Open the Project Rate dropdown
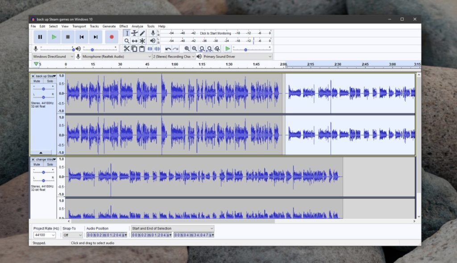Viewport: 457px width, 263px height. [43, 234]
